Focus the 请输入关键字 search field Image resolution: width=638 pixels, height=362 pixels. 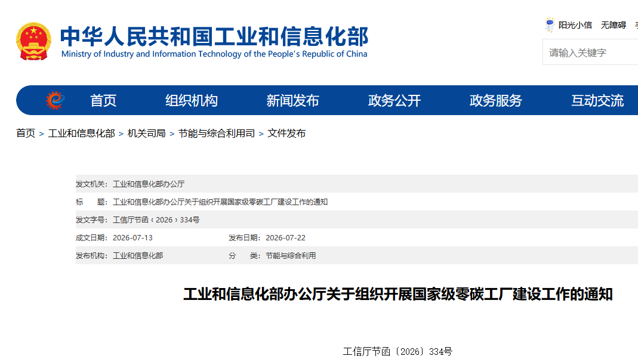point(590,52)
